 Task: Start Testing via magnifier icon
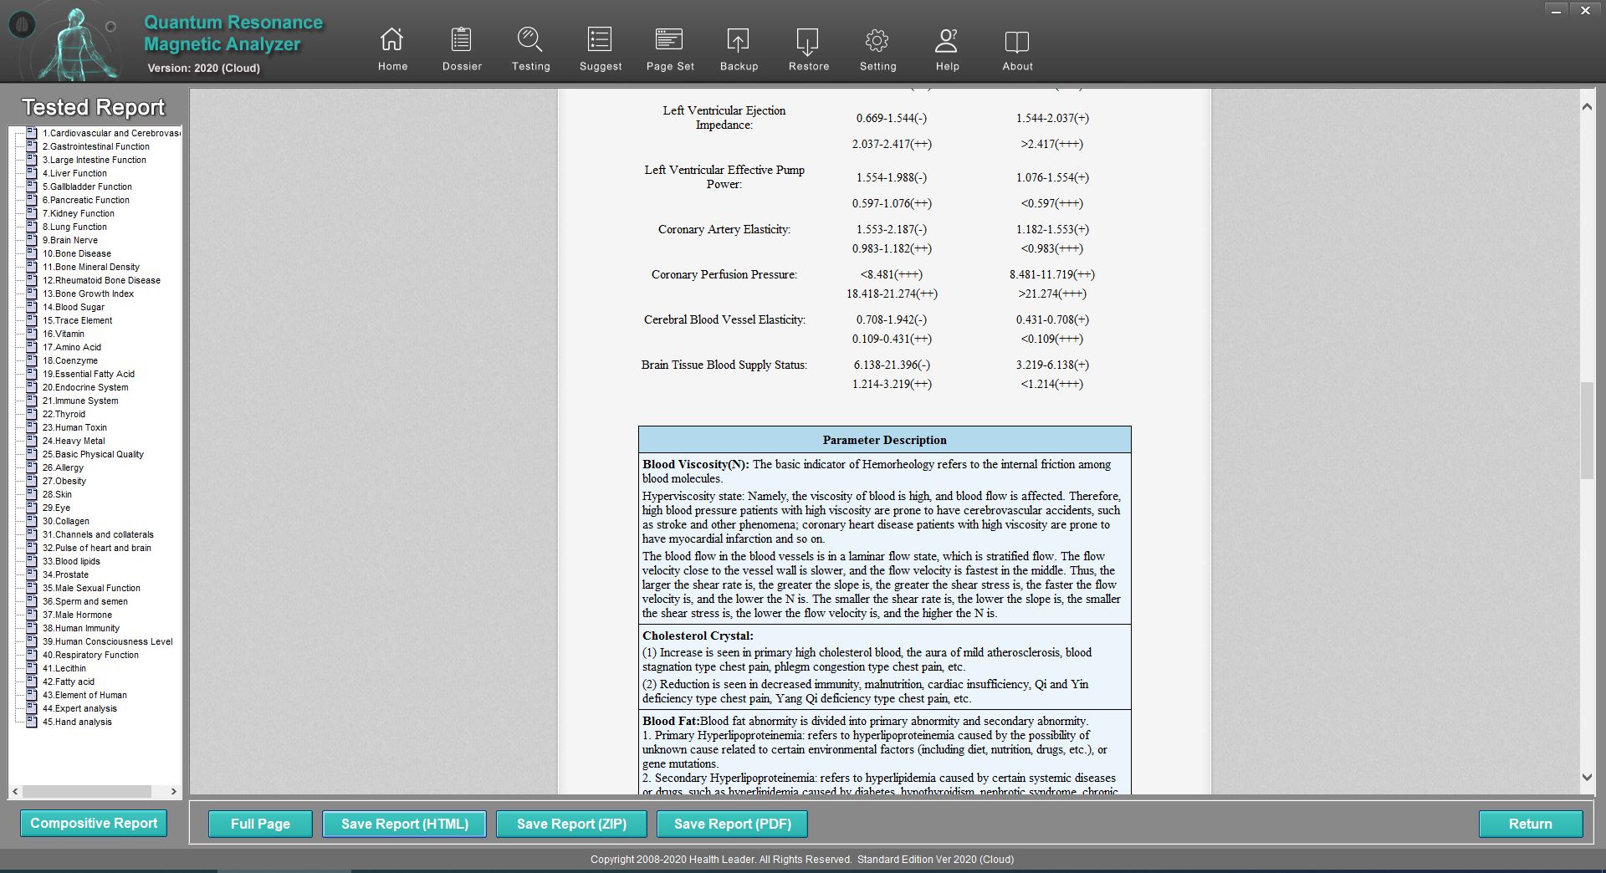530,40
